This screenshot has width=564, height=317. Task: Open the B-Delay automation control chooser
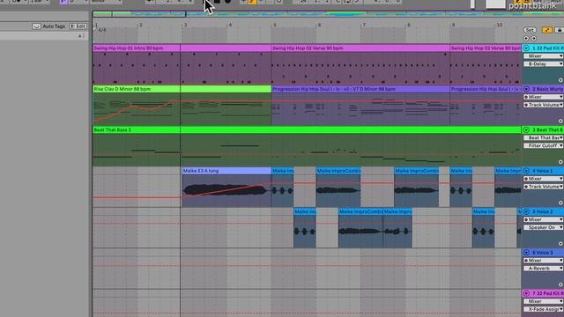[543, 64]
